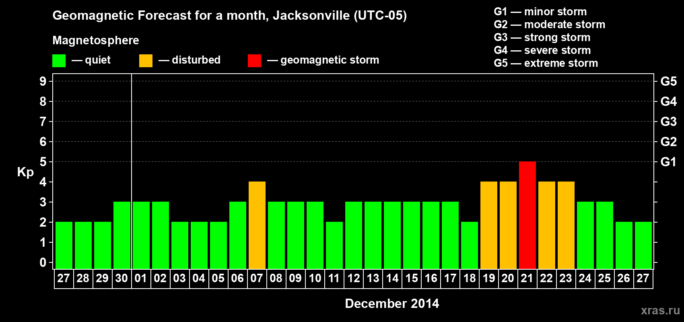Click date label 07 on the x-axis
684x322 pixels.
257,278
